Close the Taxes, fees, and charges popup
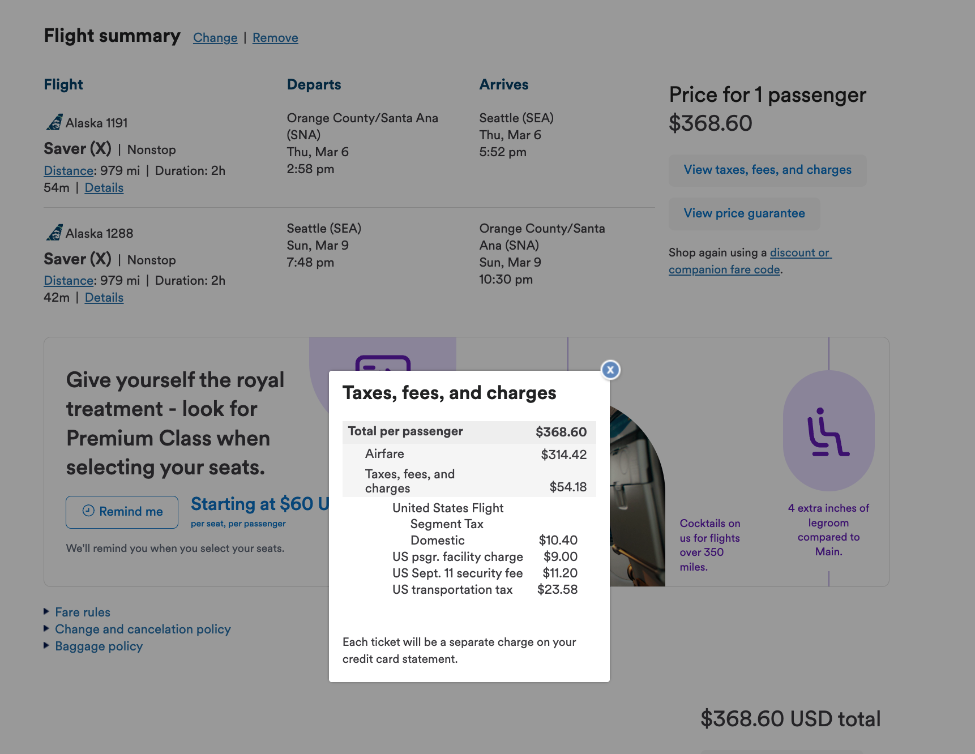Screen dimensions: 975x754 coord(610,370)
